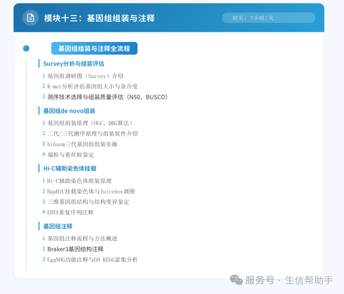Image resolution: width=344 pixels, height=294 pixels.
Task: Click hifiasm三代基因组组装实操 item
Action: [82, 144]
